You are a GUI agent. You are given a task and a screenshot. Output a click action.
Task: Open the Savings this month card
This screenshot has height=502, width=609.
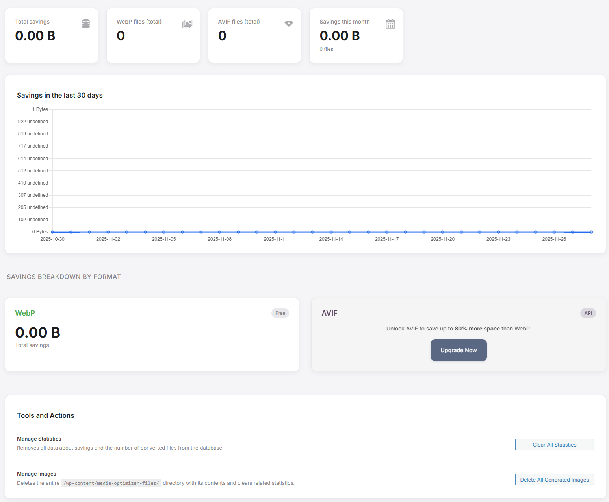tap(356, 35)
